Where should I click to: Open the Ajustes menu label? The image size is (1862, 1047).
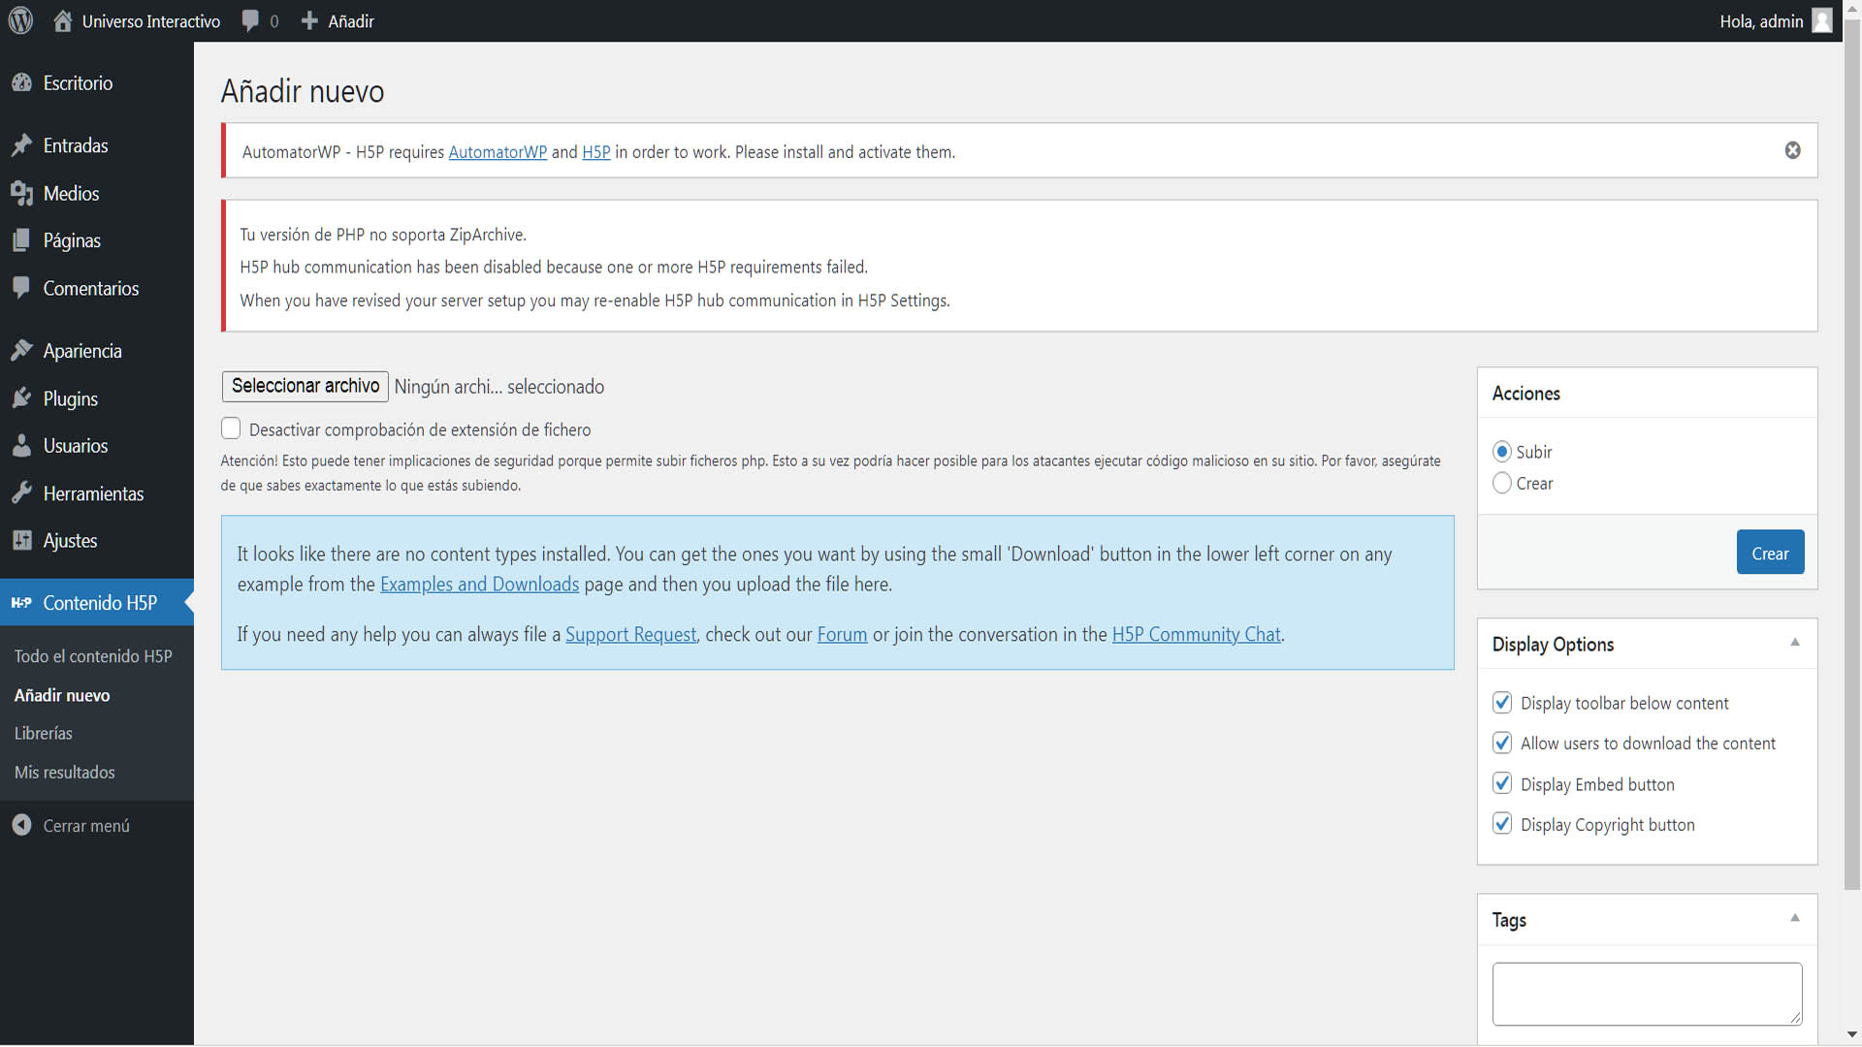pyautogui.click(x=71, y=541)
